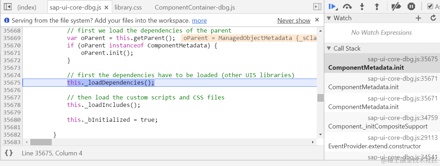Click horizontal scrollbar left arrow
The image size is (440, 166).
[25, 142]
